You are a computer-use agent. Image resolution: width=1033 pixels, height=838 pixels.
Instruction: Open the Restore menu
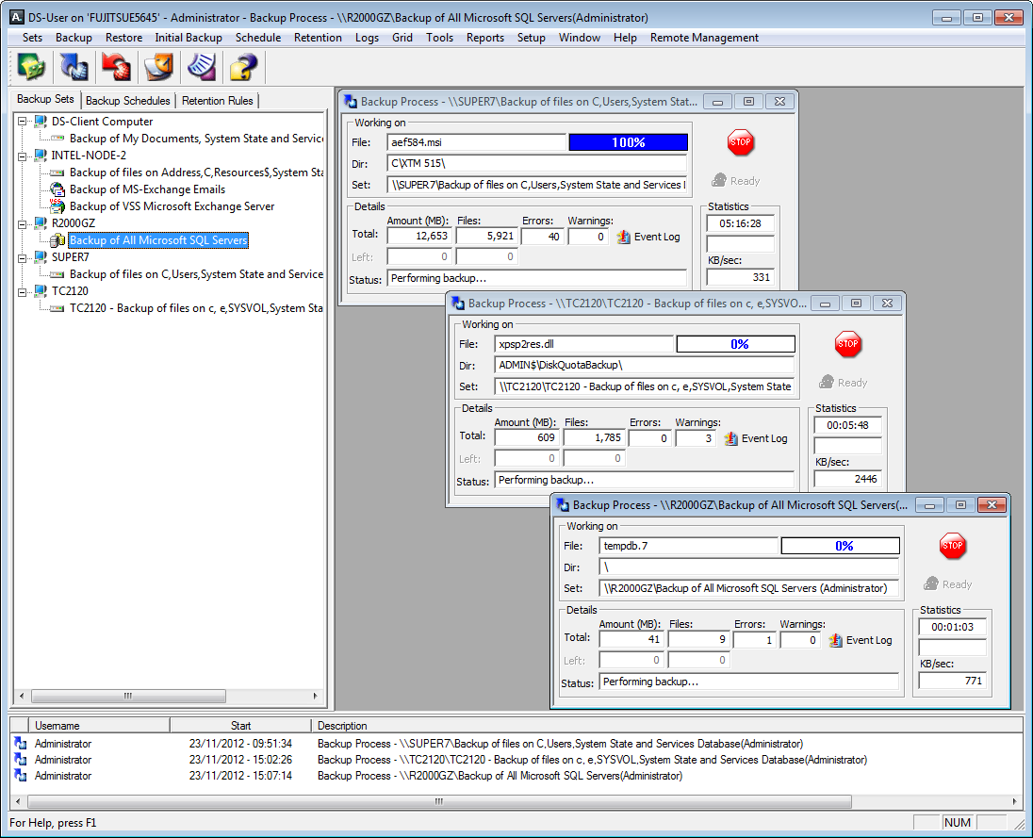(x=123, y=38)
